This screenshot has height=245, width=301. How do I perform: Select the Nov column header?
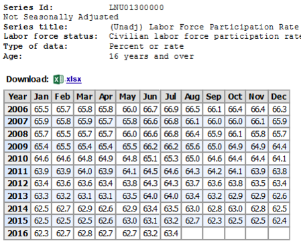tap(257, 96)
